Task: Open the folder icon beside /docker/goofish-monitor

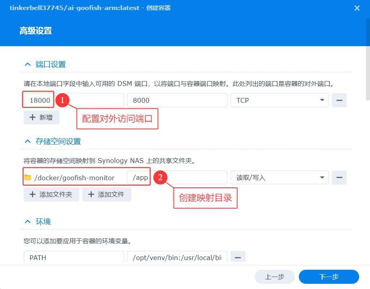Action: coord(29,177)
